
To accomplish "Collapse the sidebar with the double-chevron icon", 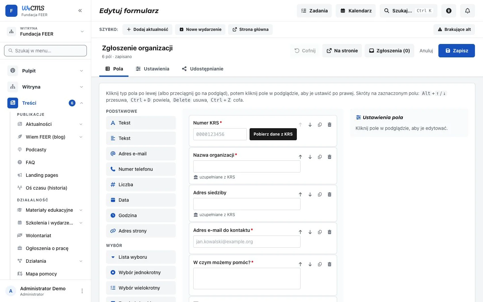I will point(80,11).
